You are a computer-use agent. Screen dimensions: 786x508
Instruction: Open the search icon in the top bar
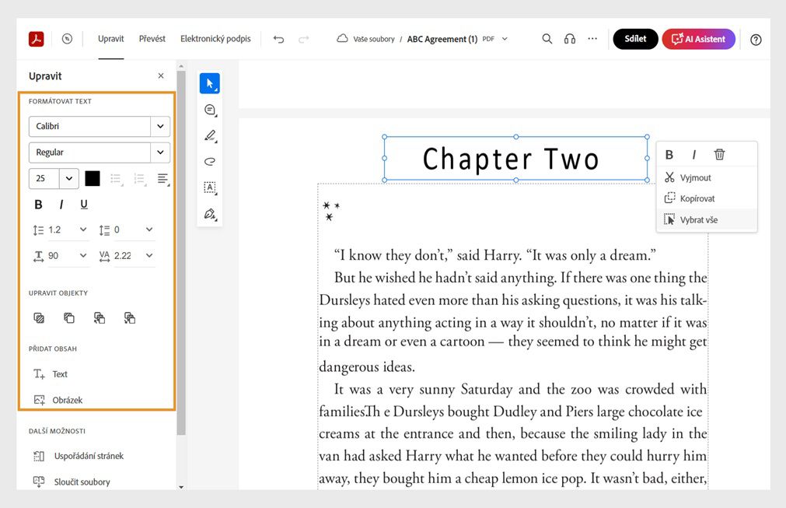tap(547, 39)
